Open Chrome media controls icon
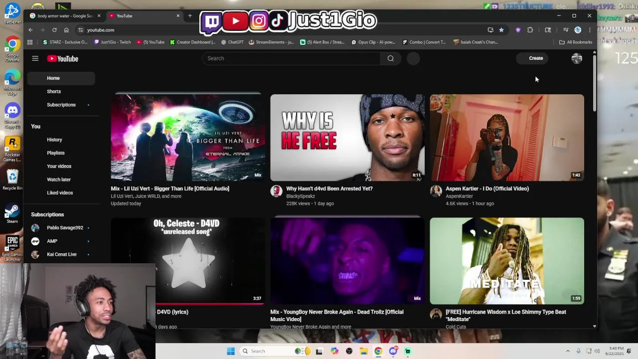This screenshot has width=638, height=359. [x=566, y=30]
